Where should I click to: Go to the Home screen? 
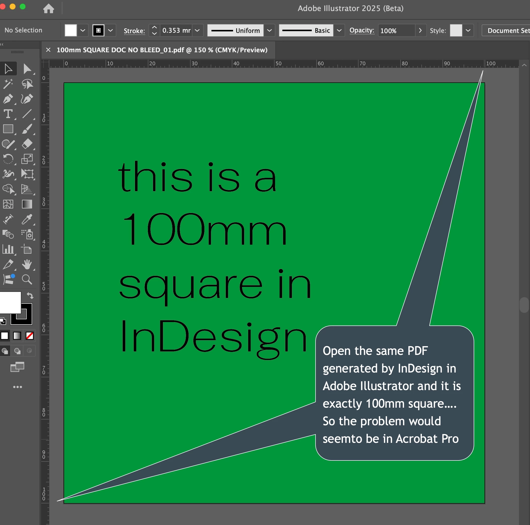49,9
